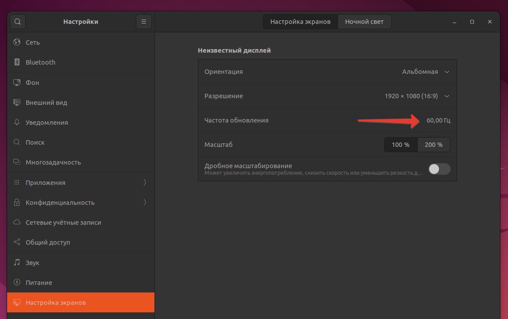Select Многозадачность in the sidebar

tap(81, 162)
